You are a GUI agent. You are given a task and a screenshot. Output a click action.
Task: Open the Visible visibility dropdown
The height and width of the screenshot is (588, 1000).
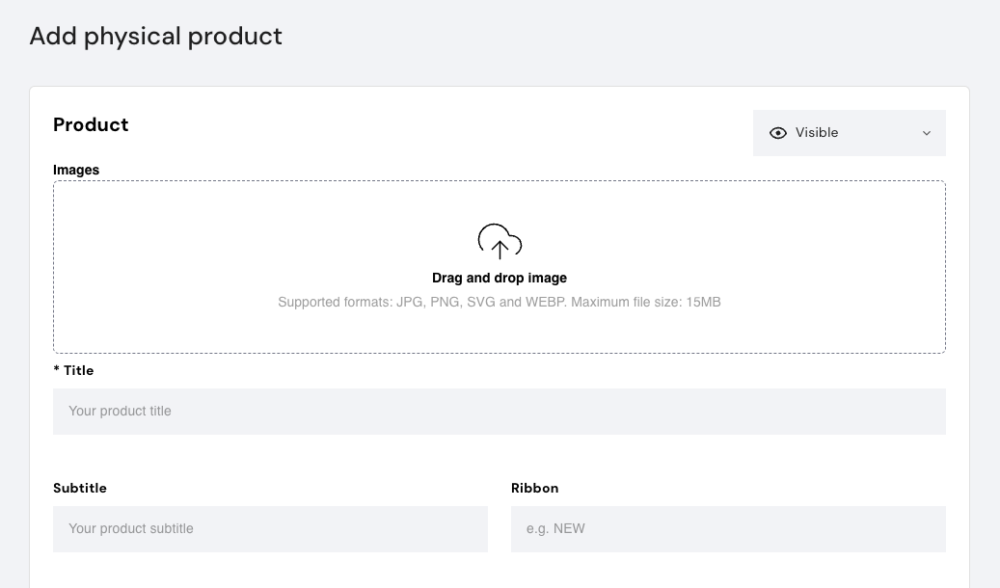click(x=849, y=132)
